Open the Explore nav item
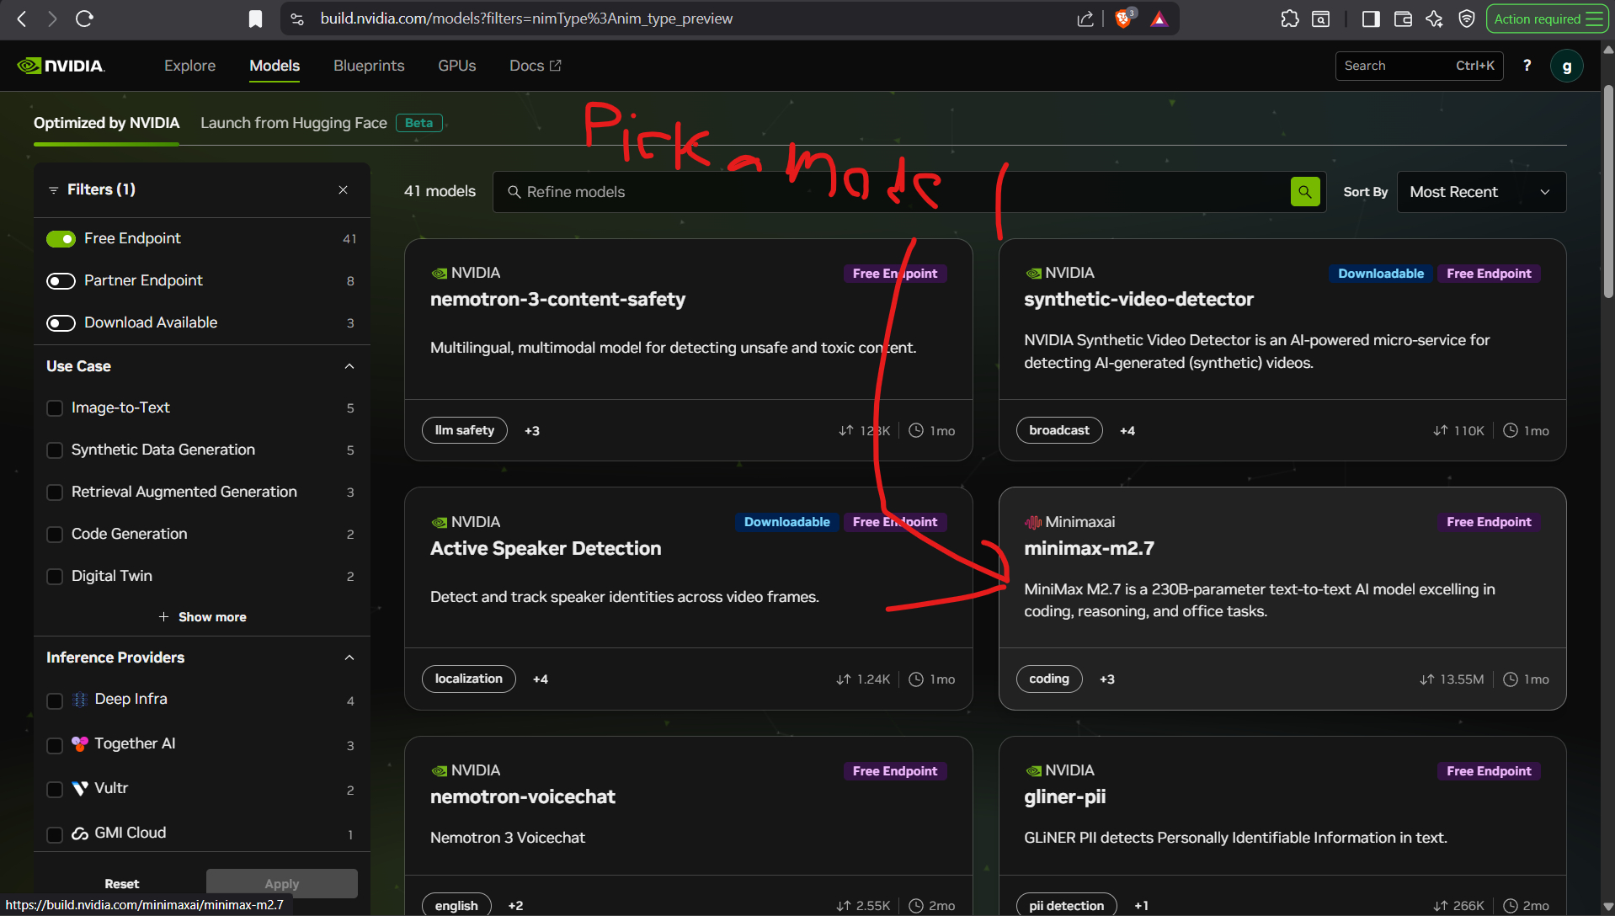 click(189, 66)
